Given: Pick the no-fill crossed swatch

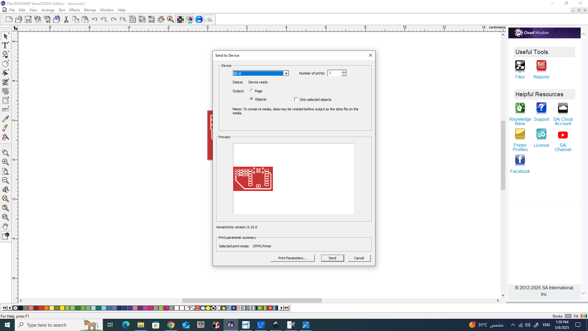Looking at the screenshot, I should point(15,308).
